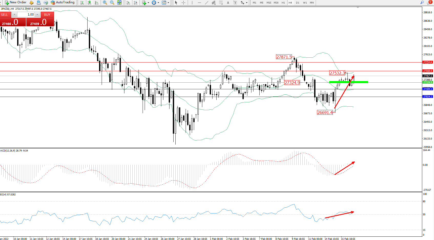Select the Crosshair tool
The height and width of the screenshot is (240, 434).
[x=183, y=3]
